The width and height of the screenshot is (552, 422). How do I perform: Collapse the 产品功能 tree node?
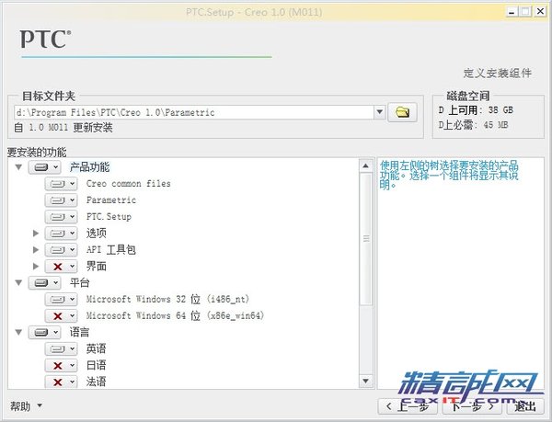(18, 167)
